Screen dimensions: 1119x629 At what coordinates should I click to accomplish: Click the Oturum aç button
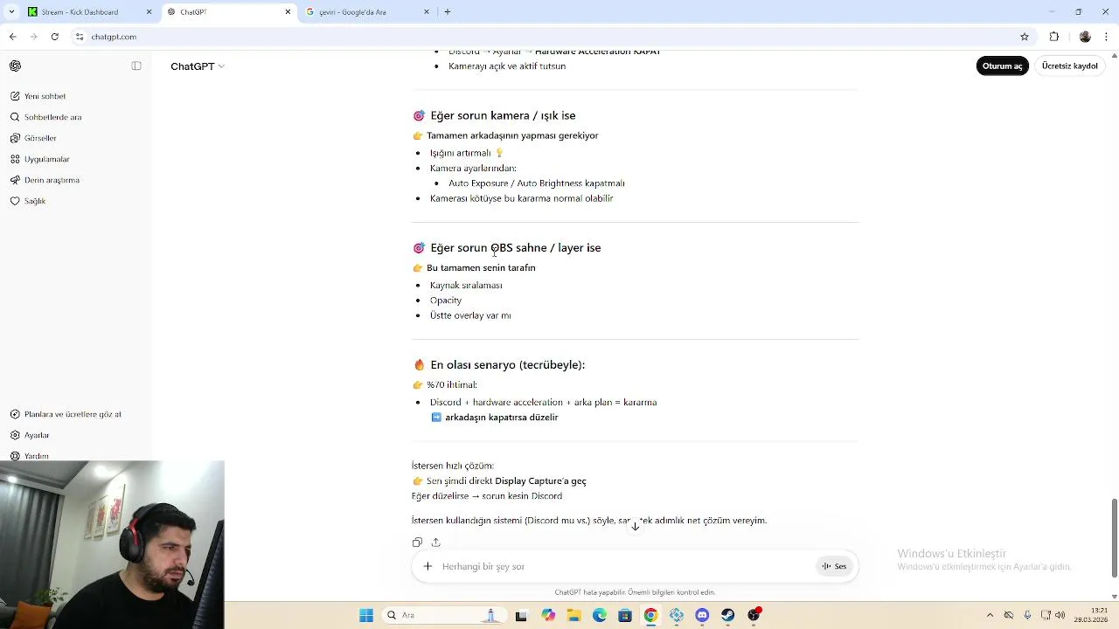tap(1002, 66)
